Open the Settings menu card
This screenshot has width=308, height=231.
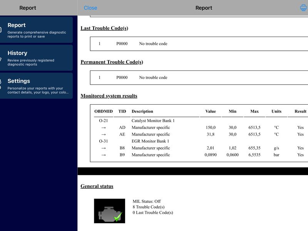[36, 85]
